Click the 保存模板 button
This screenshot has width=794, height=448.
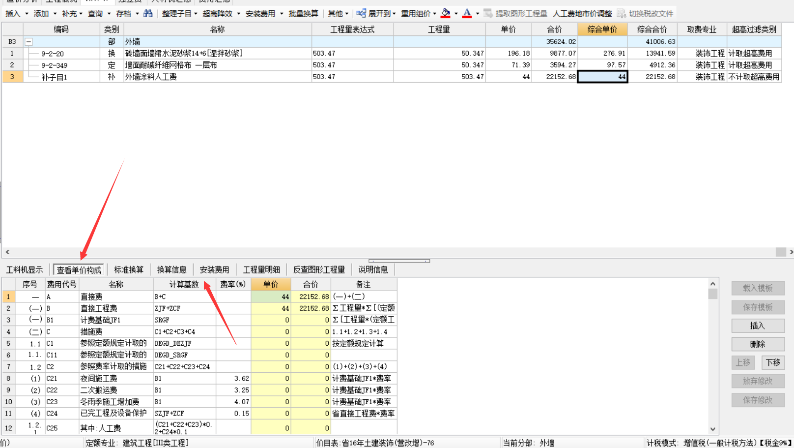(758, 307)
